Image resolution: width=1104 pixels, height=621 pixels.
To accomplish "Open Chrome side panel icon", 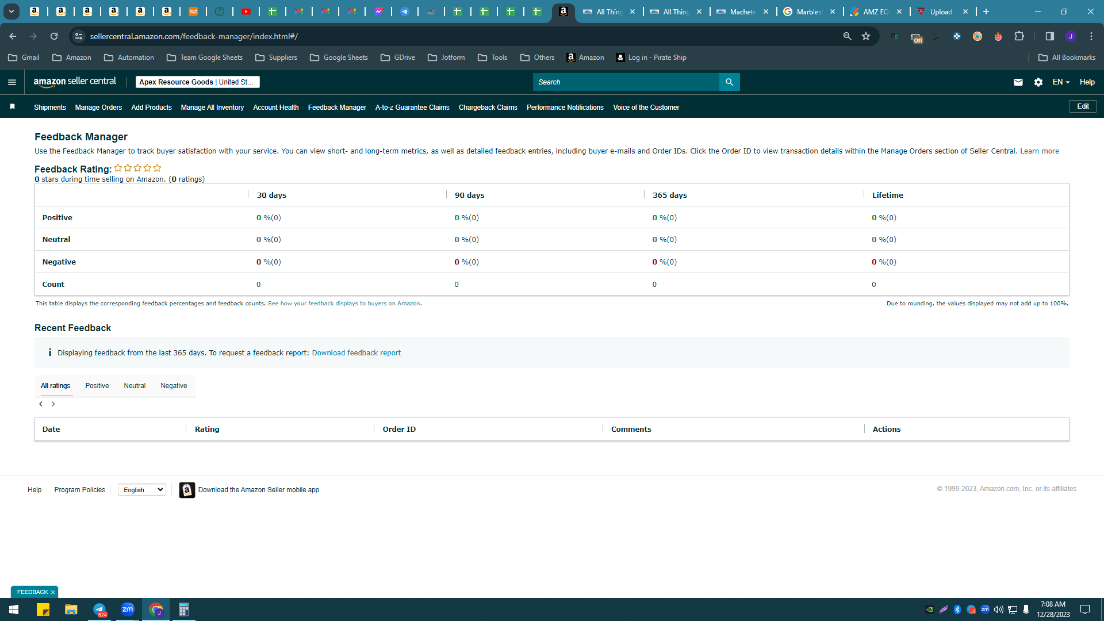I will tap(1049, 36).
